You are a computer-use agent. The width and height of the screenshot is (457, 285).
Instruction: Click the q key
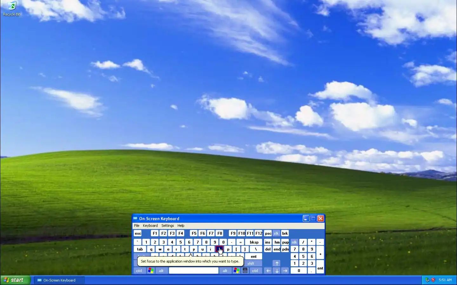pos(151,249)
